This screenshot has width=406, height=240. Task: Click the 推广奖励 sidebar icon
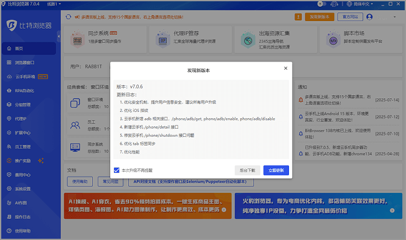coord(9,160)
